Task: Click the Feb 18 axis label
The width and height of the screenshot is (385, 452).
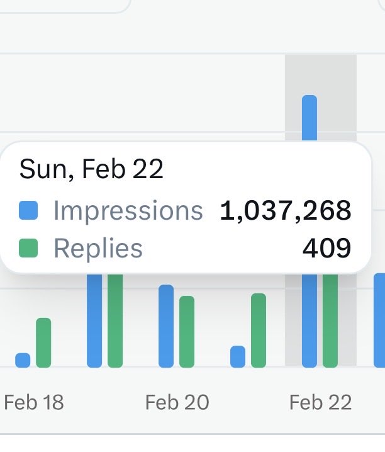Action: (34, 402)
